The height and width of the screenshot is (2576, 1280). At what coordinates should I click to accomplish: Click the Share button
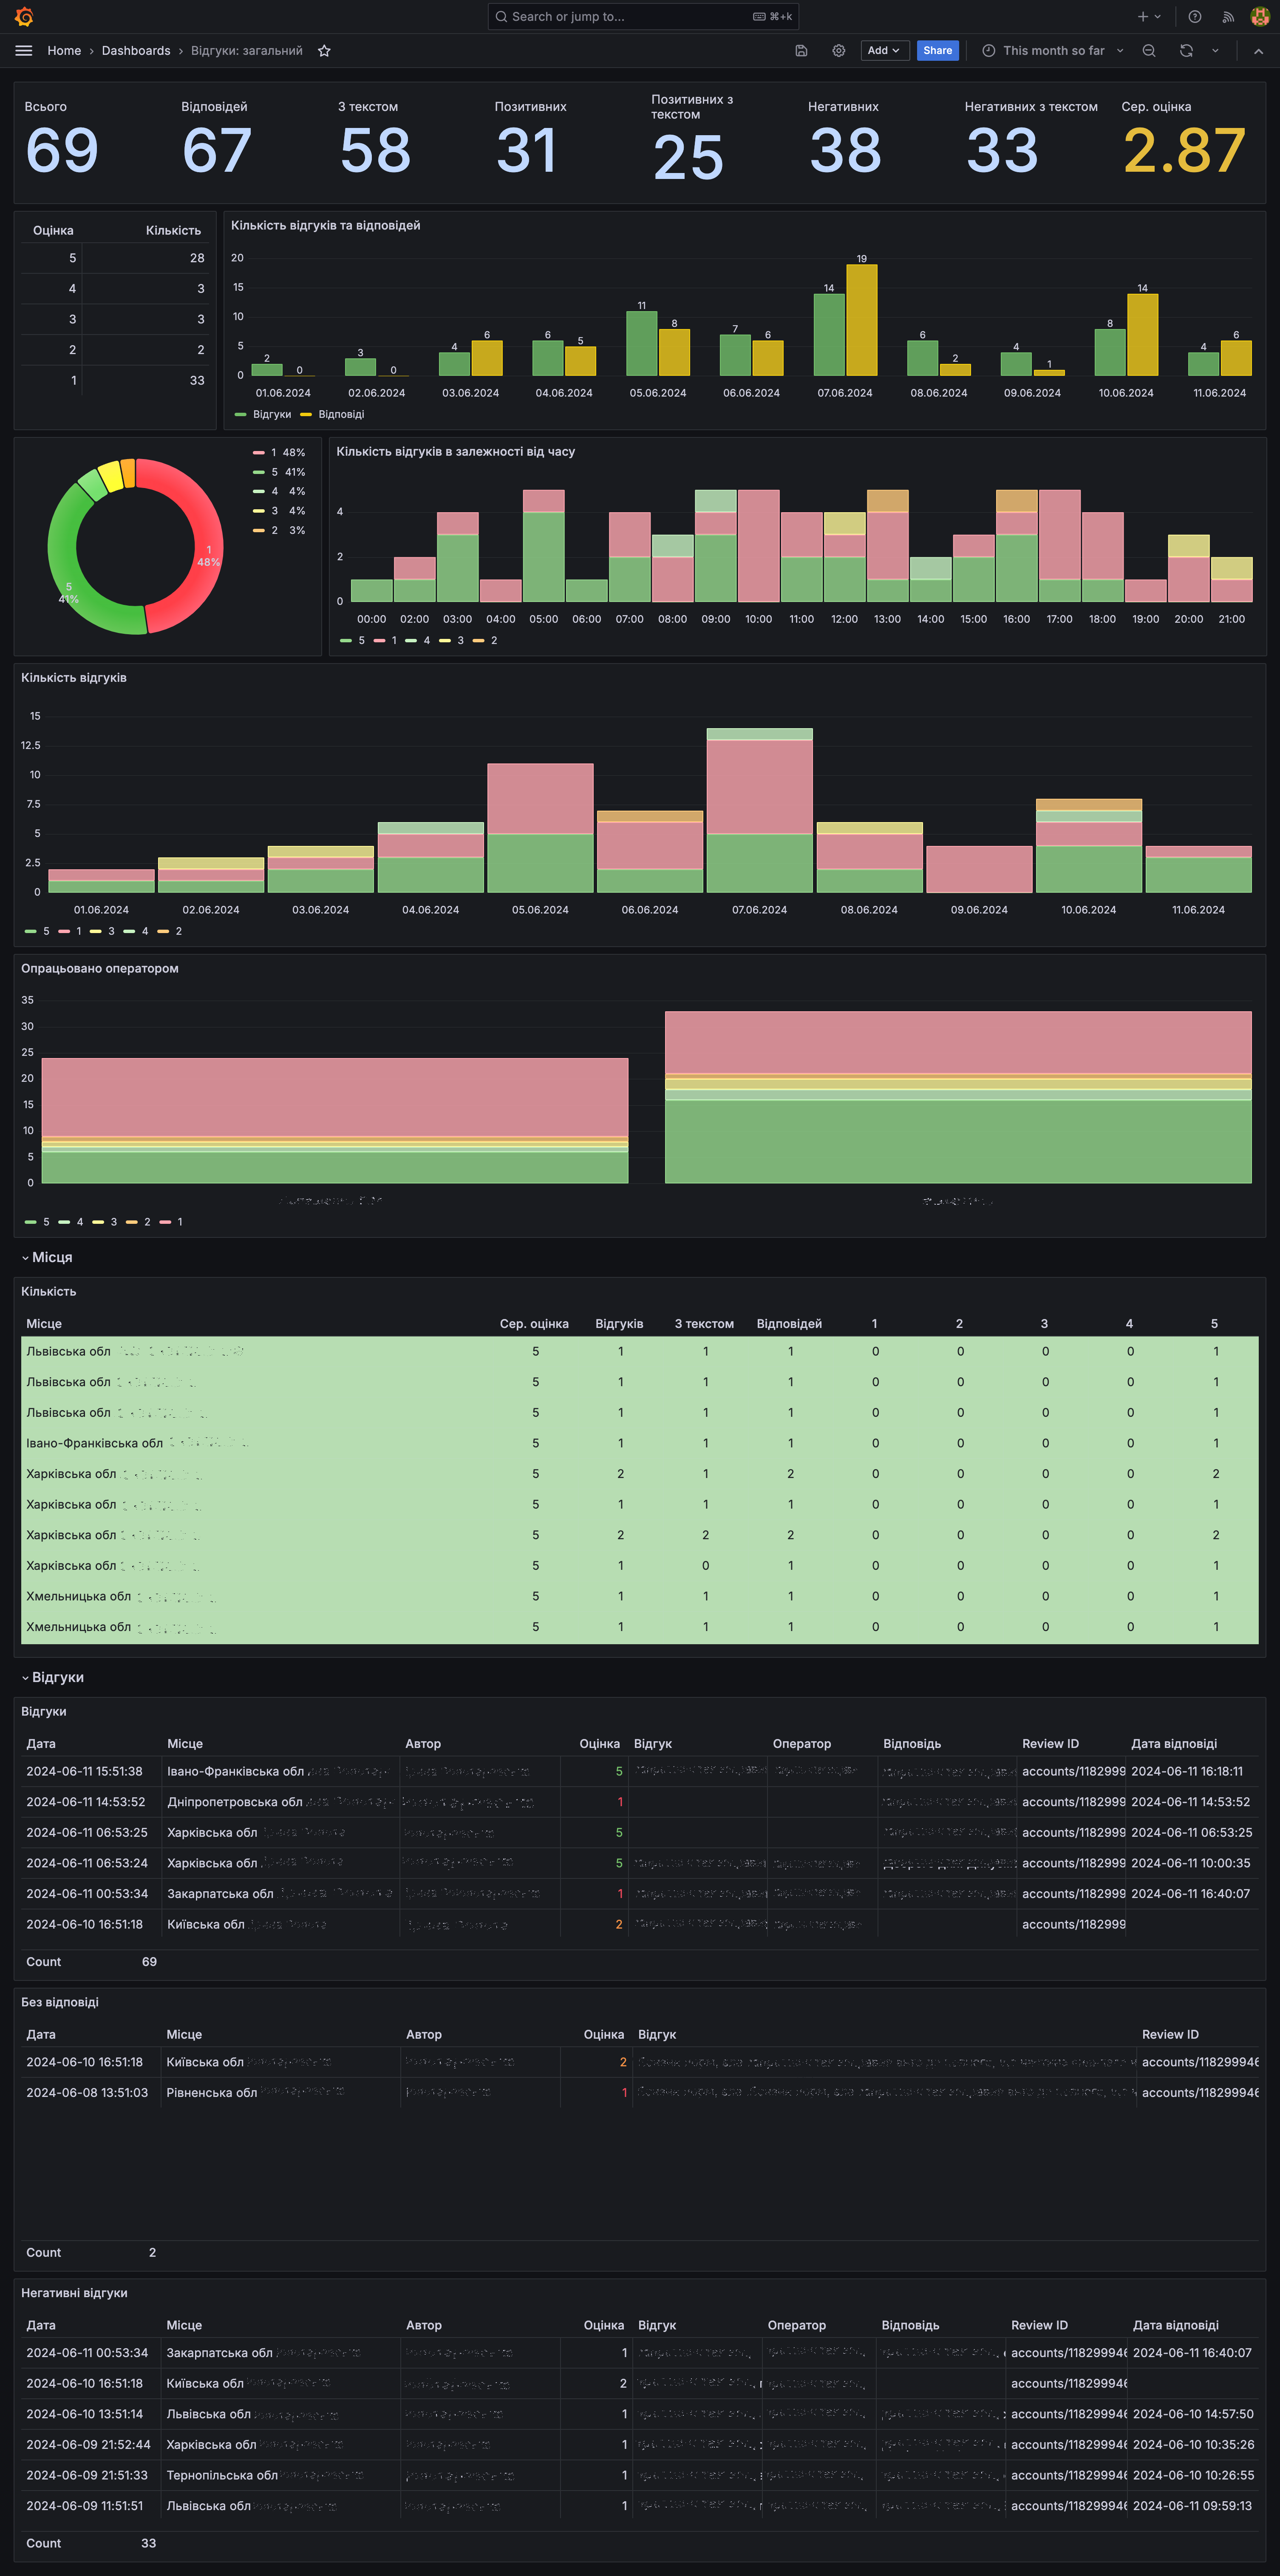click(x=938, y=51)
